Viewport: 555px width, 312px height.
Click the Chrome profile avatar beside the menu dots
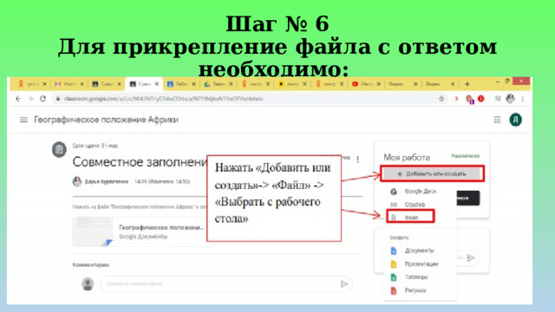(x=510, y=99)
